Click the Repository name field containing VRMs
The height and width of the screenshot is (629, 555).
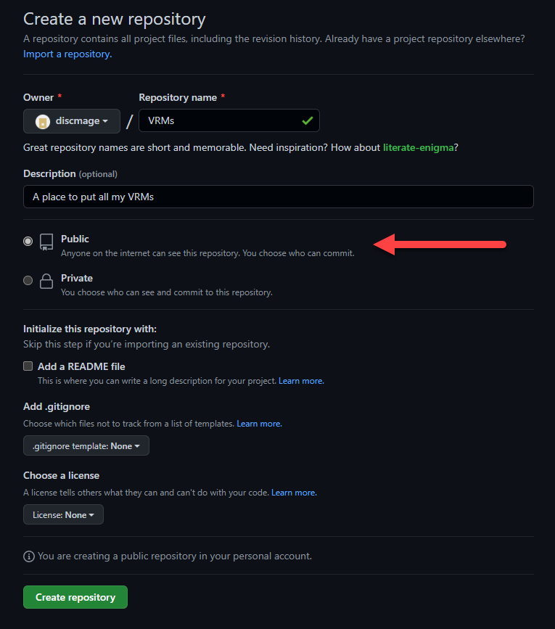[229, 120]
